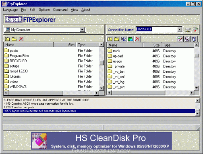Go up one directory in remote pane
This screenshot has width=203, height=154.
pos(110,39)
